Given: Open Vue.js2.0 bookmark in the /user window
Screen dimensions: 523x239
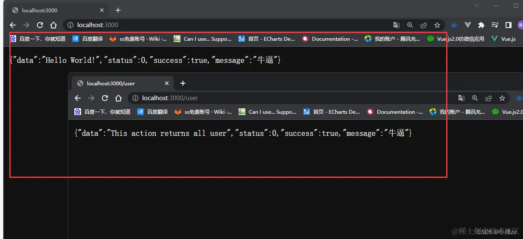Looking at the screenshot, I should point(507,112).
